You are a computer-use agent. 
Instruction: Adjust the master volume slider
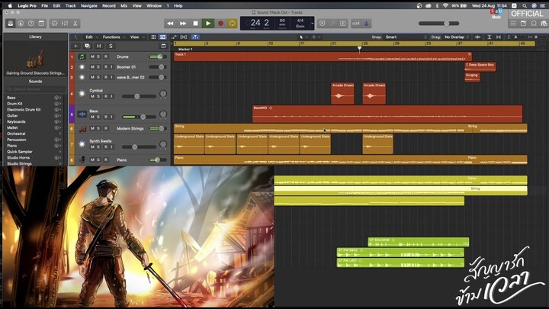(x=438, y=24)
